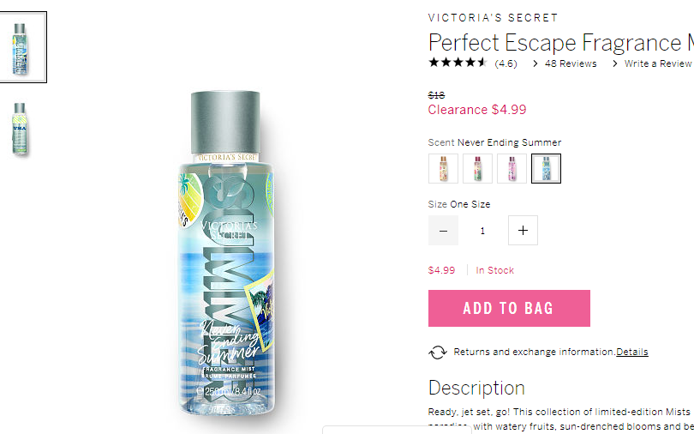Choose the third pink scent swatch

512,168
